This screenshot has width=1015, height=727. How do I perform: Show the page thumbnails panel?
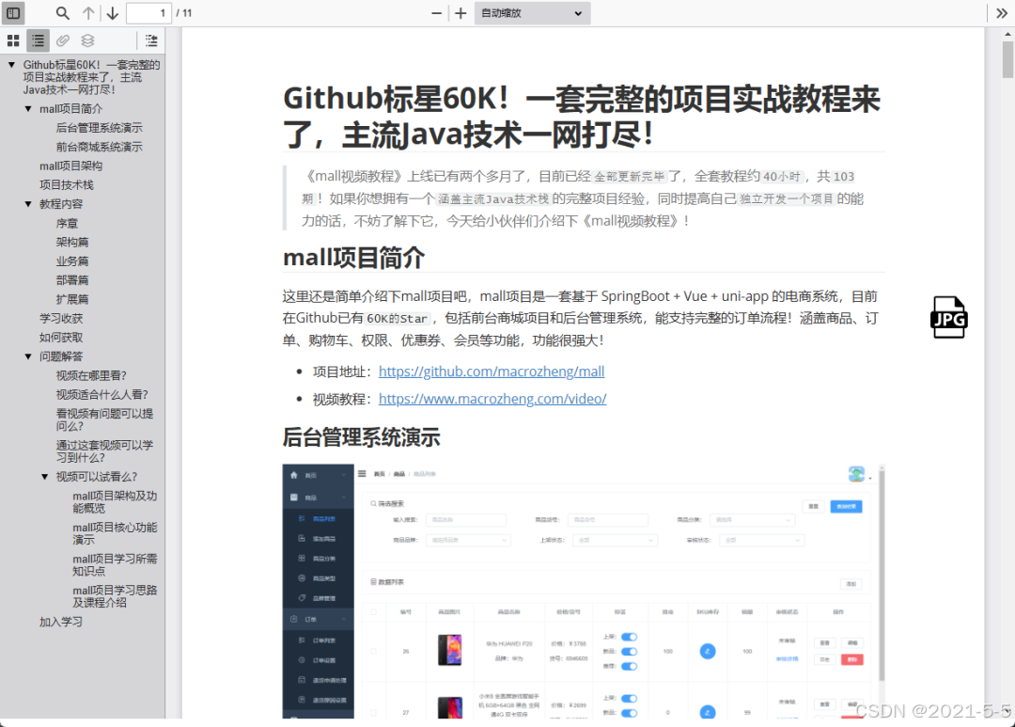coord(13,40)
